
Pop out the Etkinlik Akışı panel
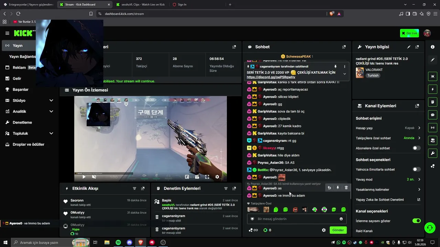click(143, 188)
